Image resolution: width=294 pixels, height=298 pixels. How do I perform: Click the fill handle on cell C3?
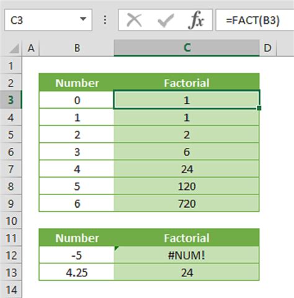259,108
